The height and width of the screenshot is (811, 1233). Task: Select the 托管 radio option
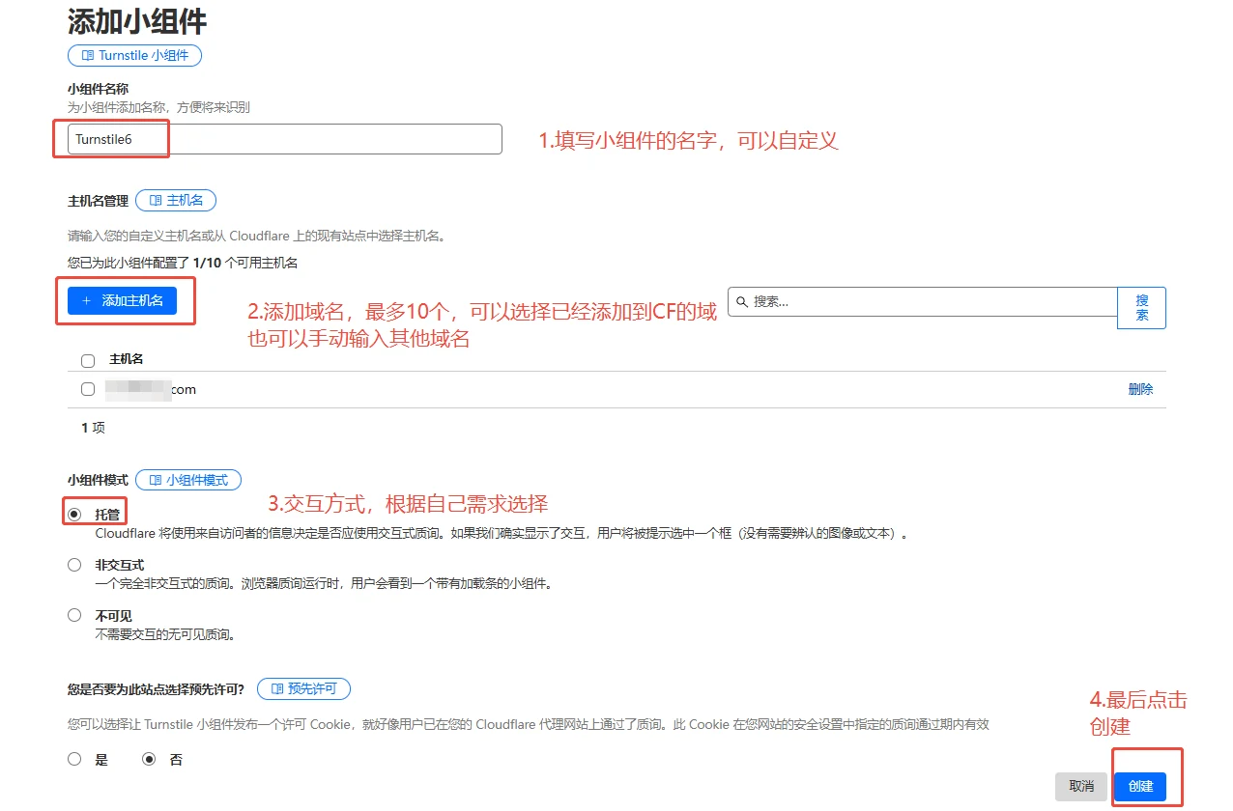(x=74, y=514)
